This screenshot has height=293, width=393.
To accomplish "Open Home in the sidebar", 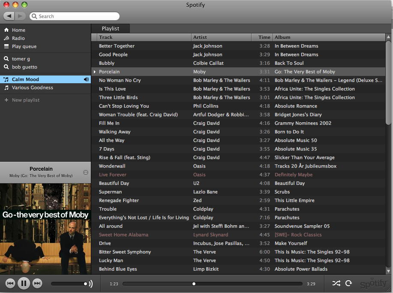I will click(18, 30).
